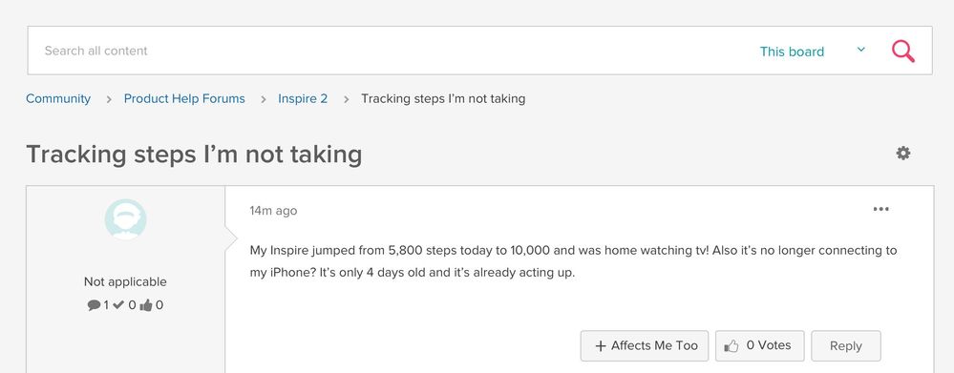The width and height of the screenshot is (954, 373).
Task: Click the author's avatar image
Action: (x=125, y=218)
